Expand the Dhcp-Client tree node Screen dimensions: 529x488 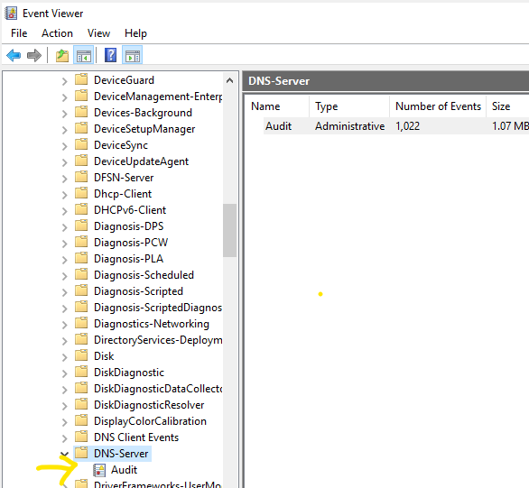coord(64,195)
